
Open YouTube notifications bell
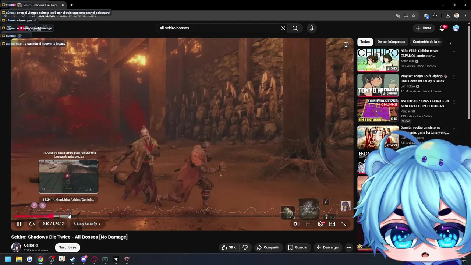(442, 28)
